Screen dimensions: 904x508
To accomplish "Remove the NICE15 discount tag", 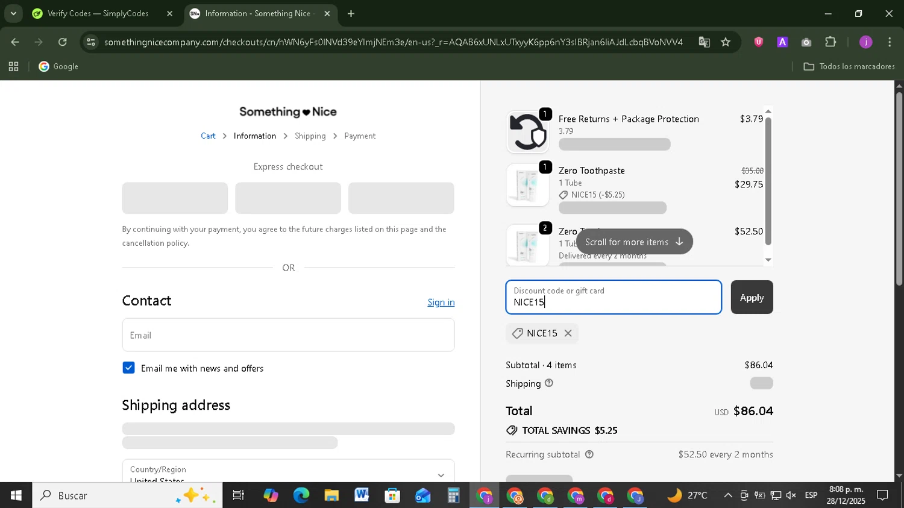I will click(568, 333).
